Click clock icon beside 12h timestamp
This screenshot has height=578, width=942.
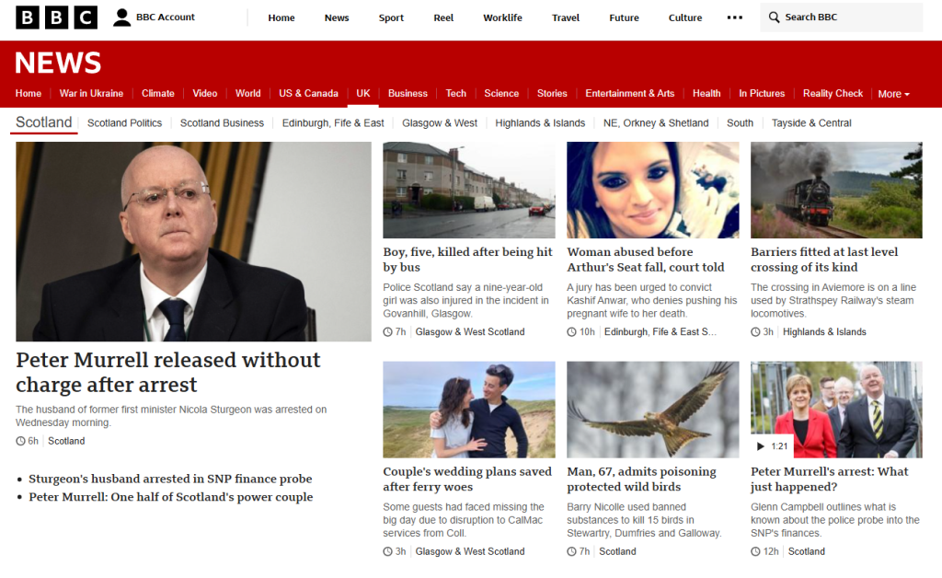pyautogui.click(x=755, y=551)
